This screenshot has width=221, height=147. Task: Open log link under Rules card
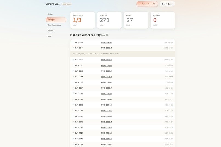pyautogui.click(x=128, y=25)
